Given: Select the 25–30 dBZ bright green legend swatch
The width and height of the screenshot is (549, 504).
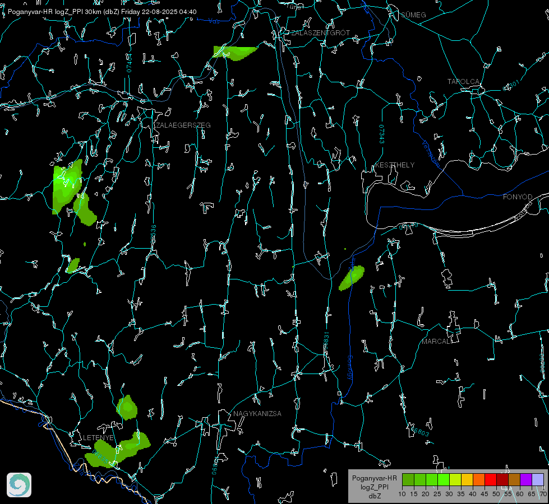Looking at the screenshot, I should click(444, 479).
